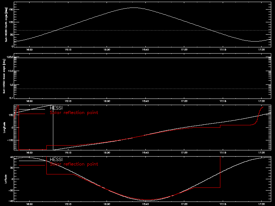Click 16:30 time label under Longitude plot
The height and width of the screenshot is (206, 275).
point(107,153)
